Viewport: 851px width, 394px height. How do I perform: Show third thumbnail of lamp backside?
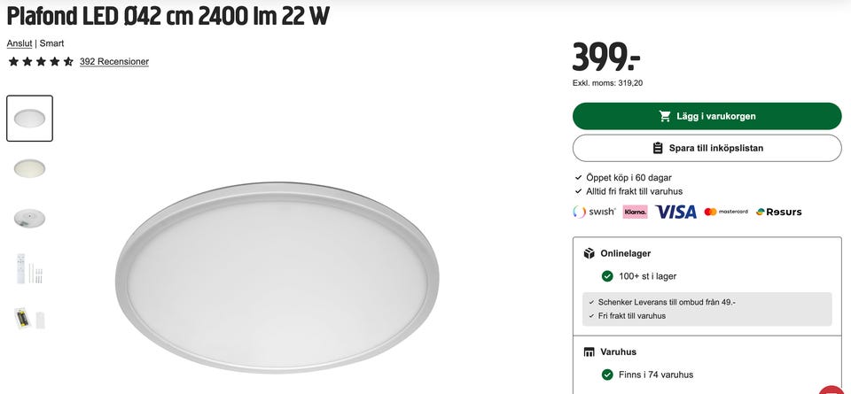point(30,218)
